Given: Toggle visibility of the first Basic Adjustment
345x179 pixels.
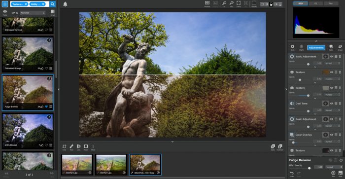Looking at the screenshot, I should (331, 57).
